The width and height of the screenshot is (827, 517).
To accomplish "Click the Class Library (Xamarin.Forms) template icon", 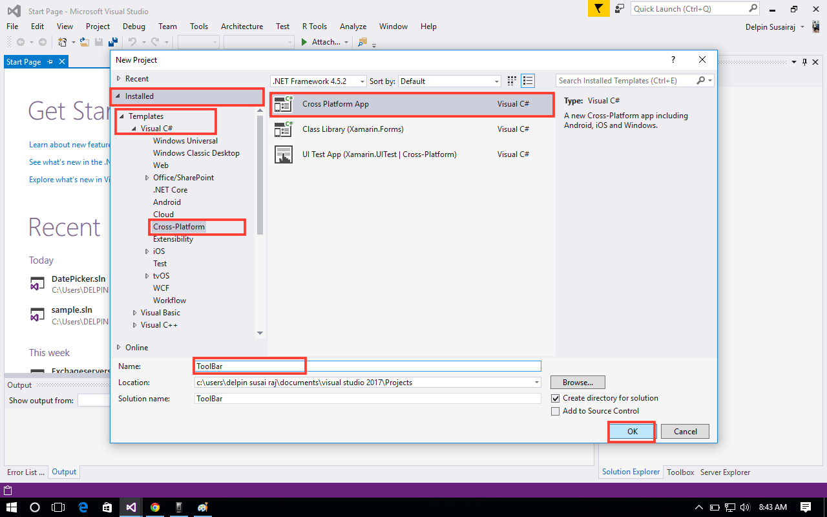I will coord(284,129).
